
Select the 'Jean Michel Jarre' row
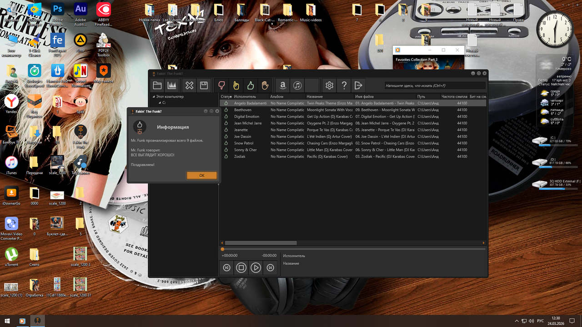pos(353,123)
